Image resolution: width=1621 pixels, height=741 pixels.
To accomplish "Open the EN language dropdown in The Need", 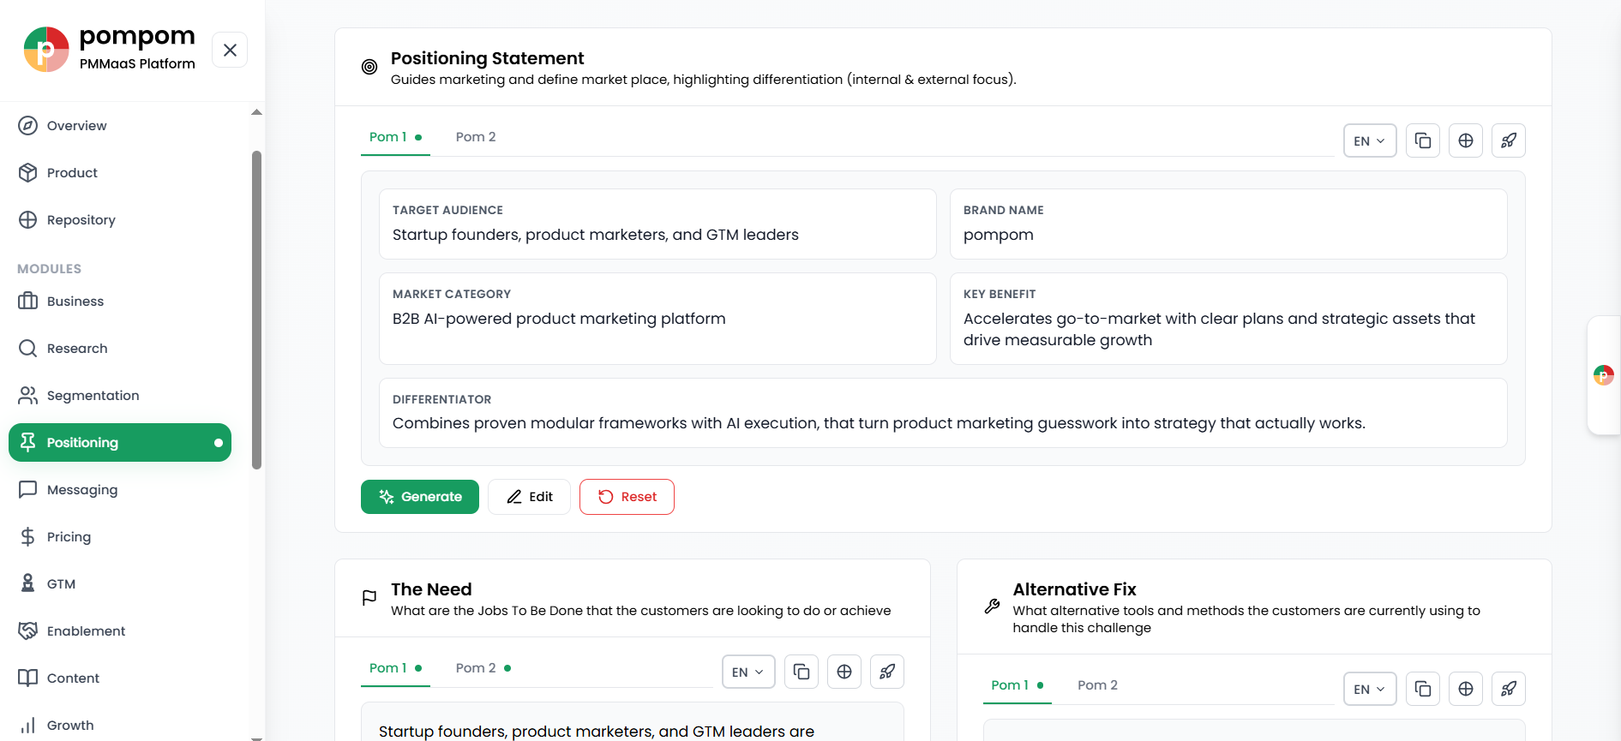I will click(748, 672).
